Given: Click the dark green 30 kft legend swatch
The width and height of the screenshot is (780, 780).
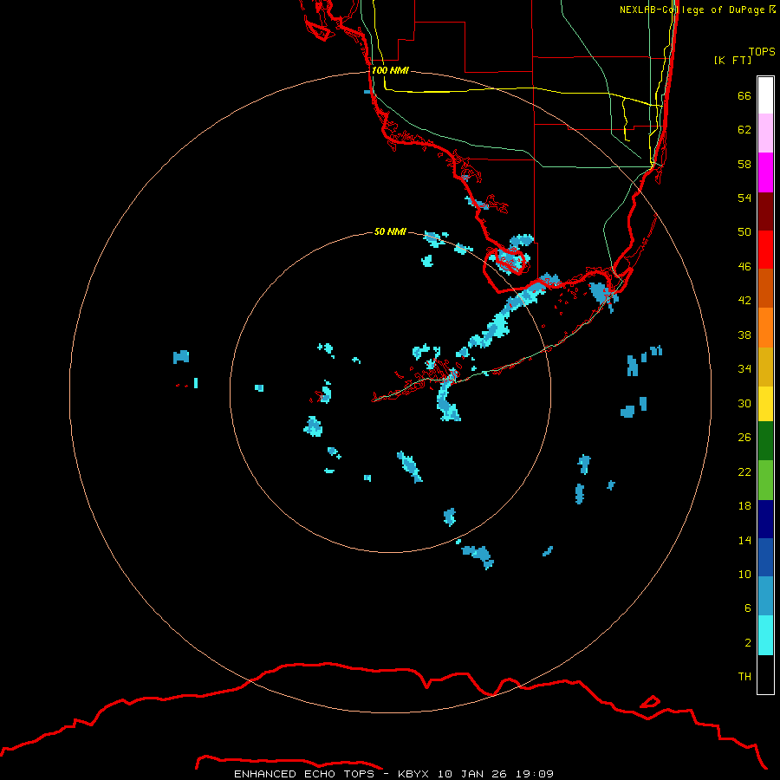Looking at the screenshot, I should 765,441.
